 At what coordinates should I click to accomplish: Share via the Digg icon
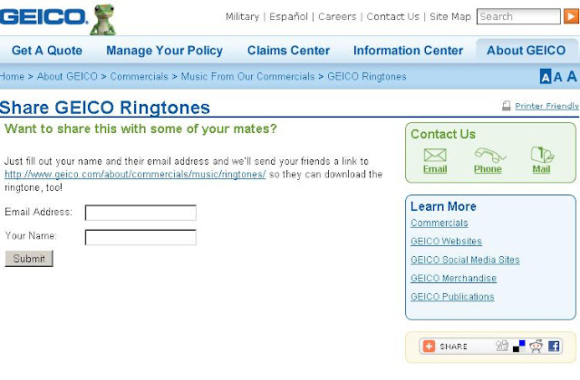(502, 346)
